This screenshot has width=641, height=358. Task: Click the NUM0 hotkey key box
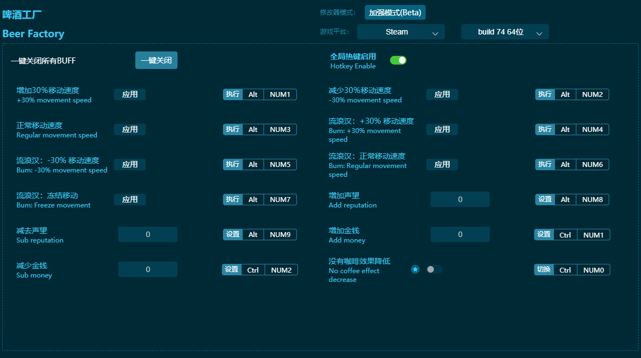[593, 269]
